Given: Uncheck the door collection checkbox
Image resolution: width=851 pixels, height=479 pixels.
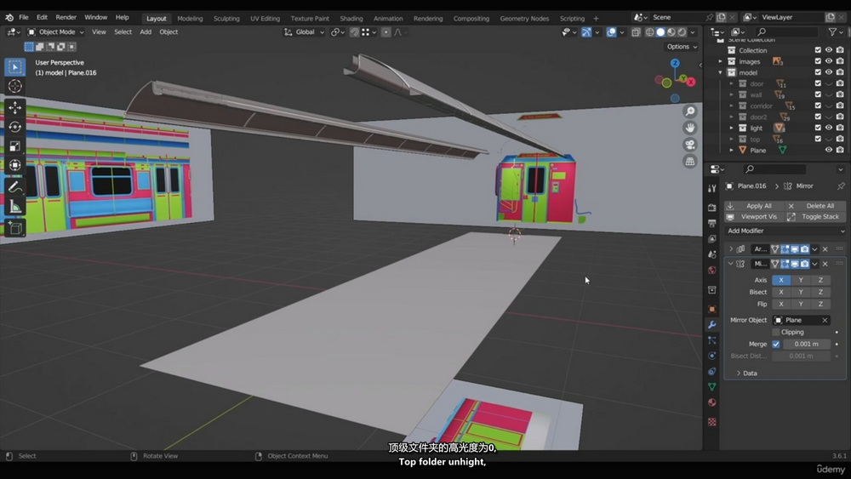Looking at the screenshot, I should point(818,83).
